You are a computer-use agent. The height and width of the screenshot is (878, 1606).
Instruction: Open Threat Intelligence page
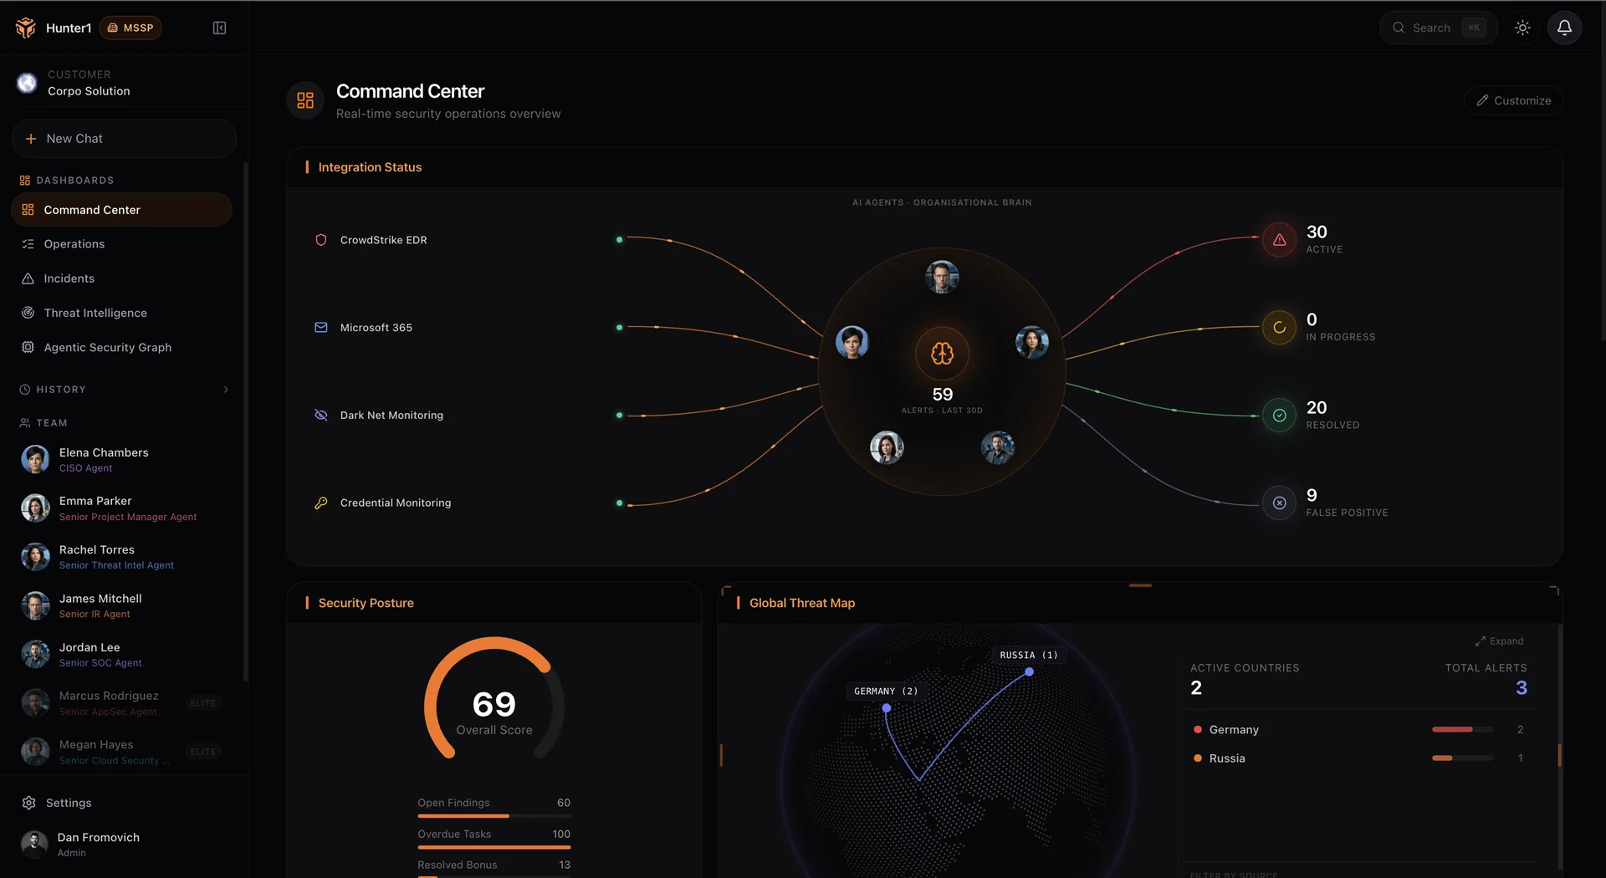tap(122, 313)
